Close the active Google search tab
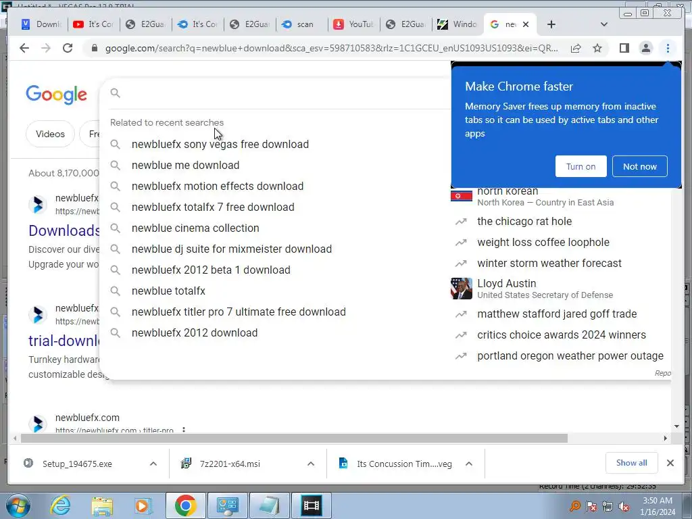Image resolution: width=692 pixels, height=519 pixels. 526,24
